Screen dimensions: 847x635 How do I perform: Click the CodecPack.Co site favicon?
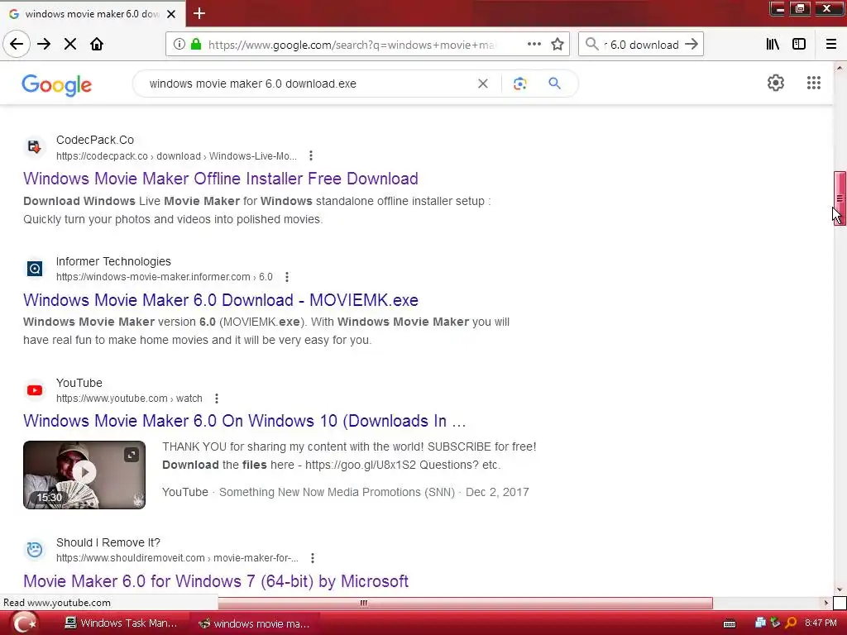35,147
